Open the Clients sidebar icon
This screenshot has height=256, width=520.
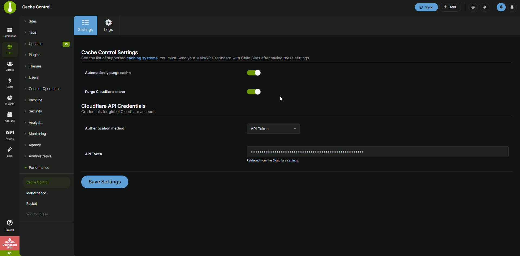point(10,66)
